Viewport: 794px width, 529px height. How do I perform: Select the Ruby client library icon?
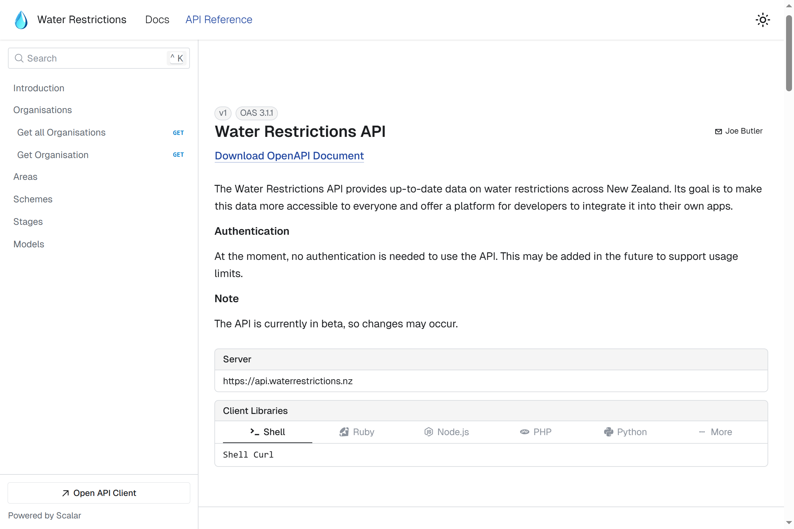tap(344, 432)
